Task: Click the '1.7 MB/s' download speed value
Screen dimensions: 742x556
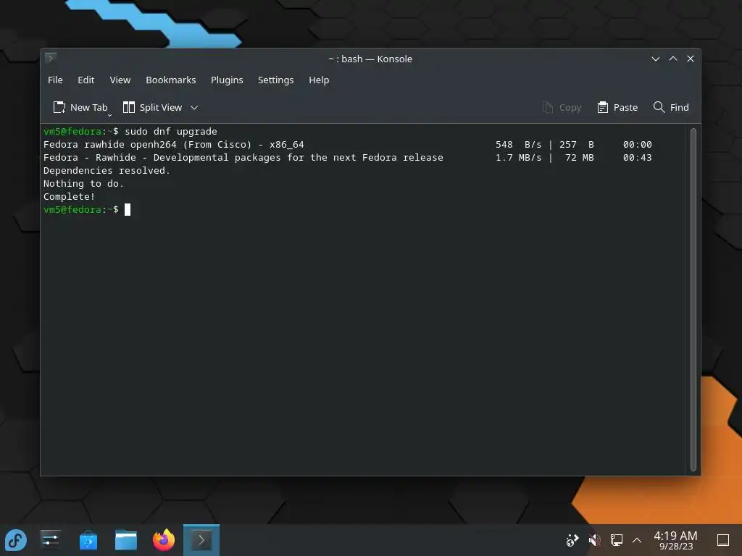Action: point(518,157)
